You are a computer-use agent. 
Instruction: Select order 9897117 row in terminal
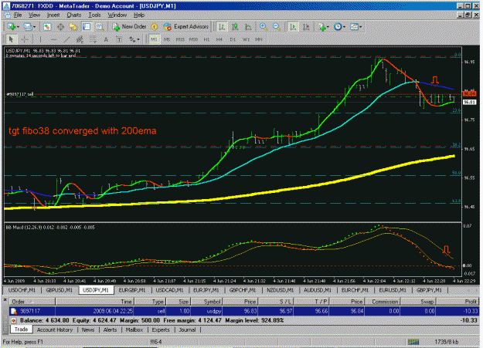pos(244,311)
